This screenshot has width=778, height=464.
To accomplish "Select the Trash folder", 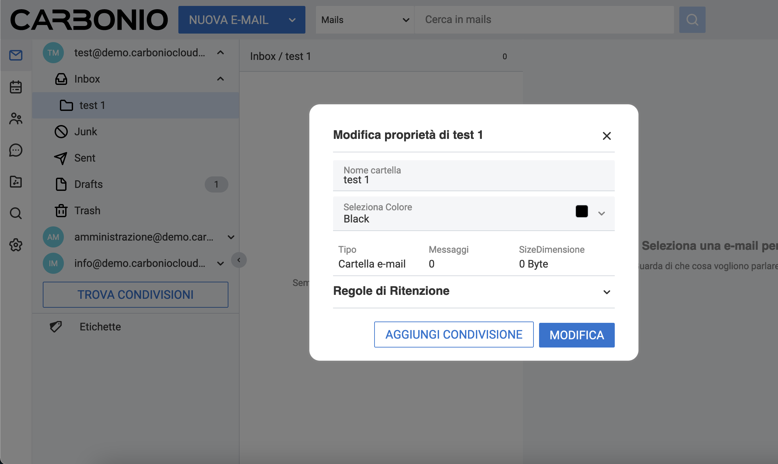I will point(87,211).
